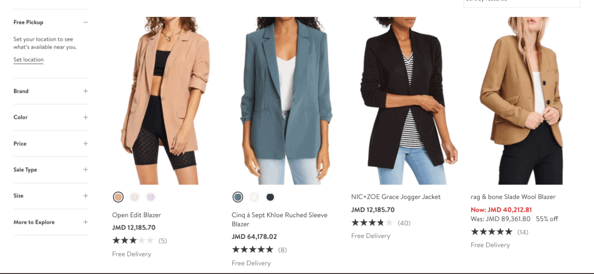594x274 pixels.
Task: Expand the Price filter
Action: click(86, 144)
